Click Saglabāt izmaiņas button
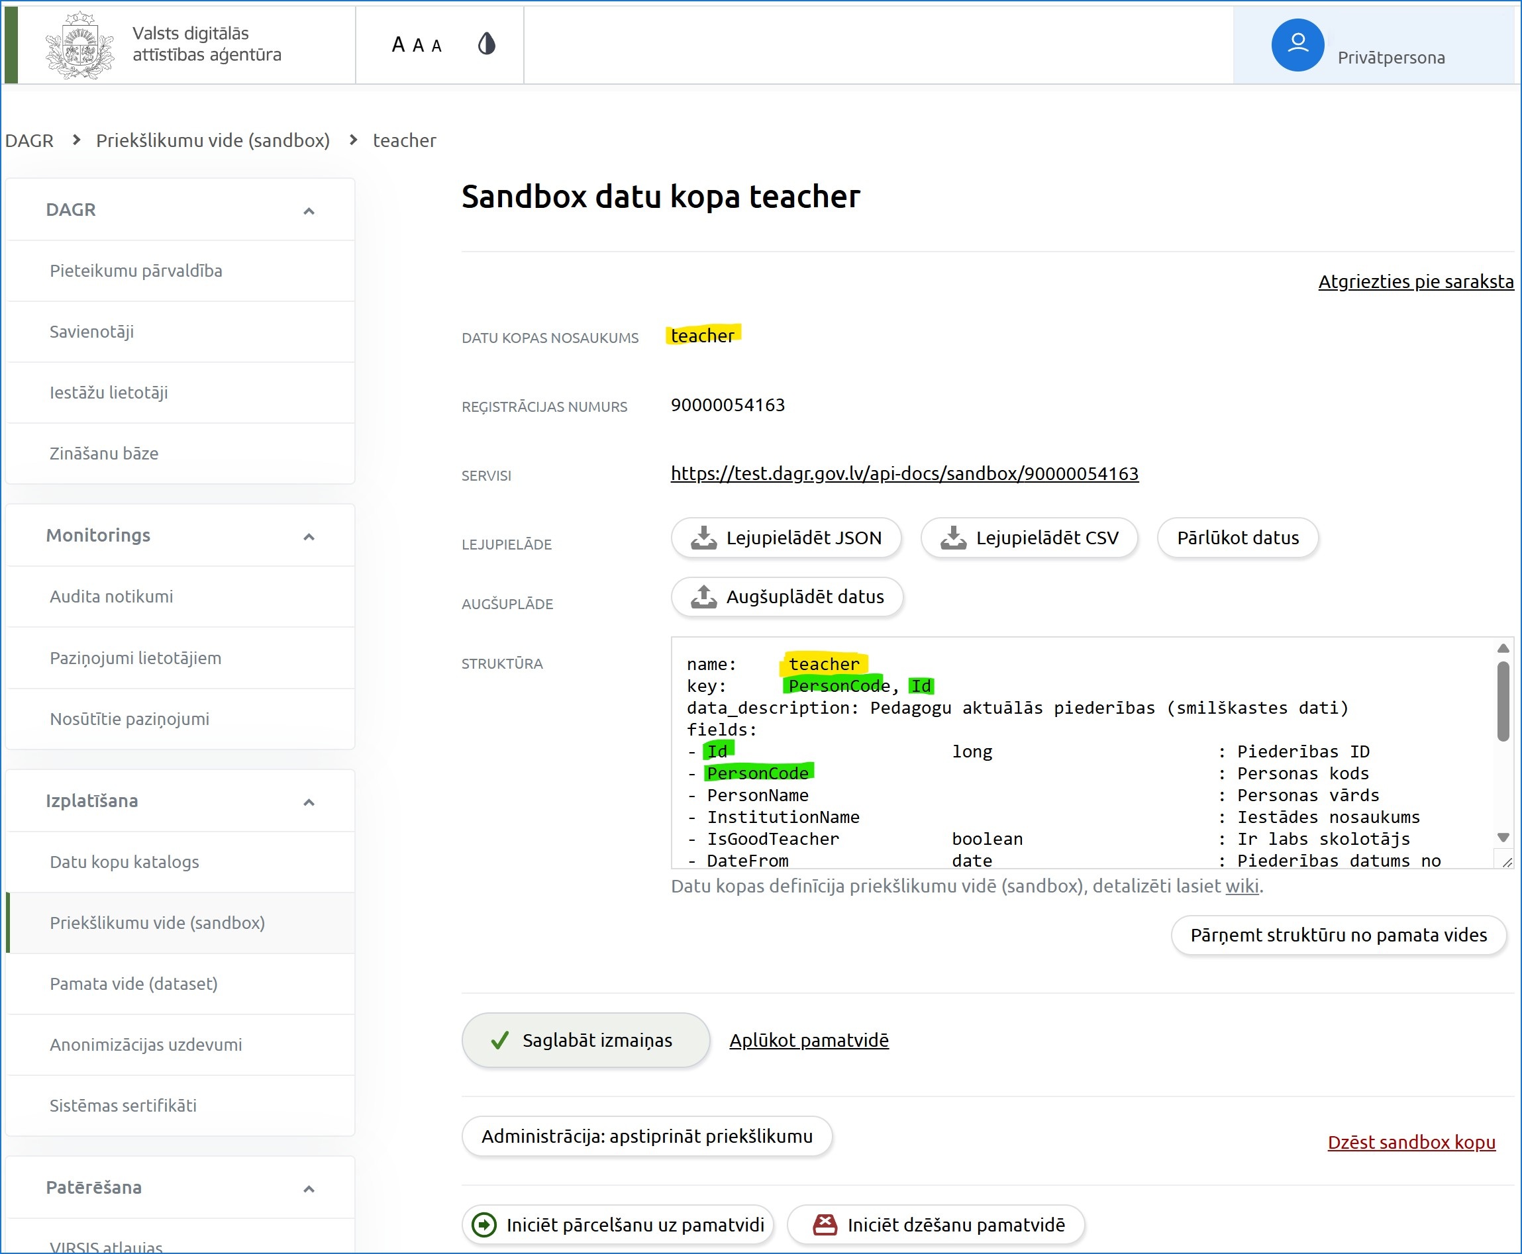Screen dimensions: 1522x1254 [585, 1040]
